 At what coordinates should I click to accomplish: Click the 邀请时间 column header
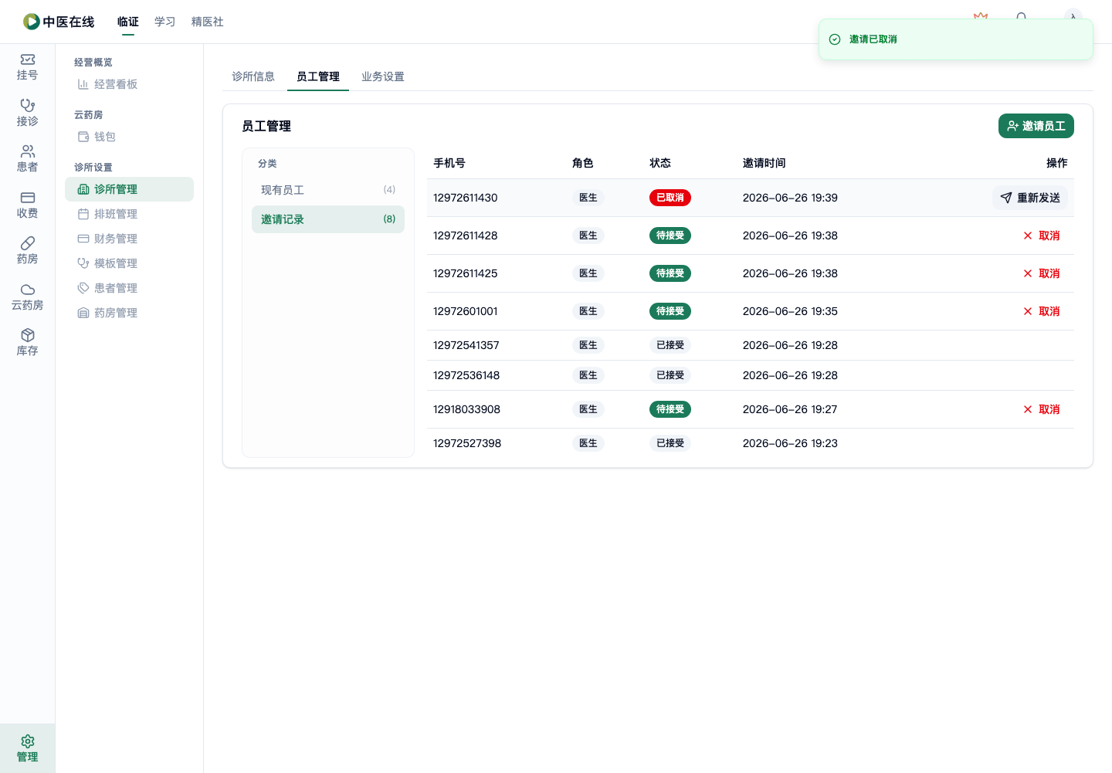pos(764,163)
